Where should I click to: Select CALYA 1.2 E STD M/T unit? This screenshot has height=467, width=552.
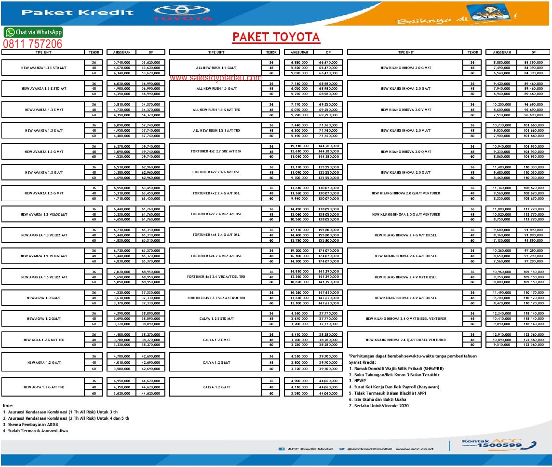tap(216, 318)
